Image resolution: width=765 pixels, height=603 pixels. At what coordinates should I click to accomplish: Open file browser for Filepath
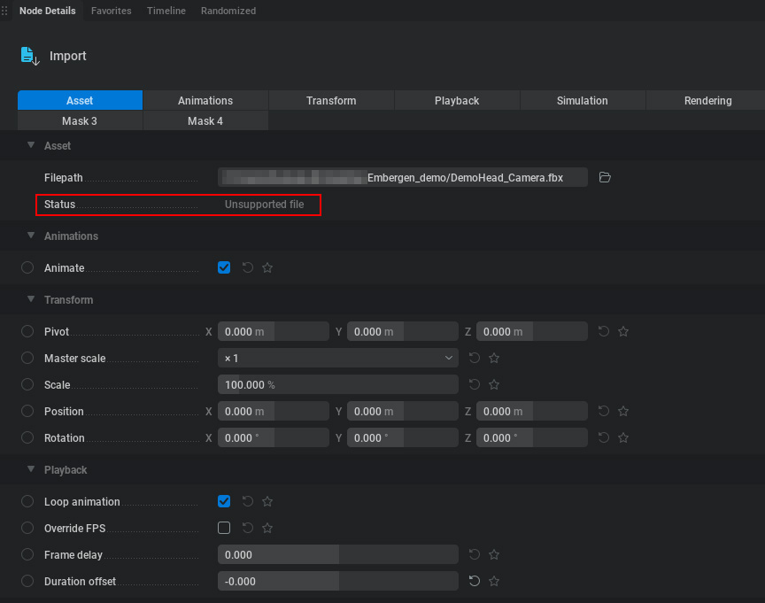pos(605,178)
